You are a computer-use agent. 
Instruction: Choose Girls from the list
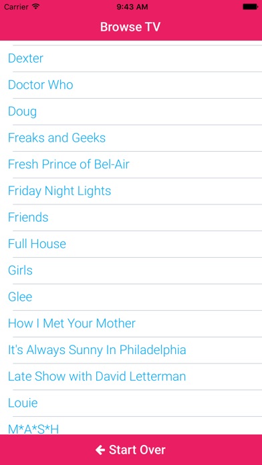(131, 271)
